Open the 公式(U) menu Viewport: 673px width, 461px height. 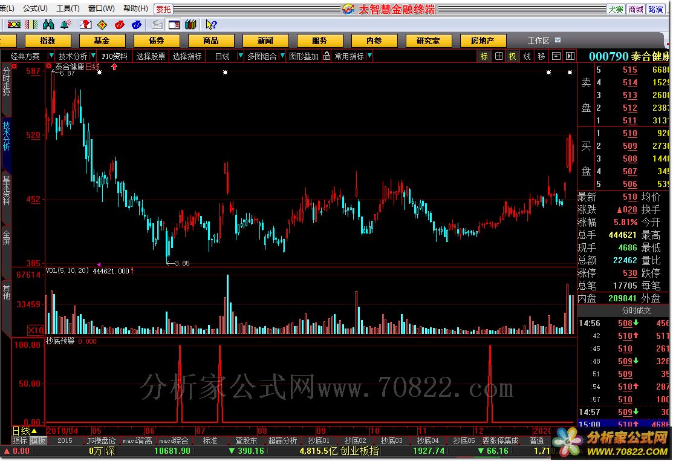[35, 8]
